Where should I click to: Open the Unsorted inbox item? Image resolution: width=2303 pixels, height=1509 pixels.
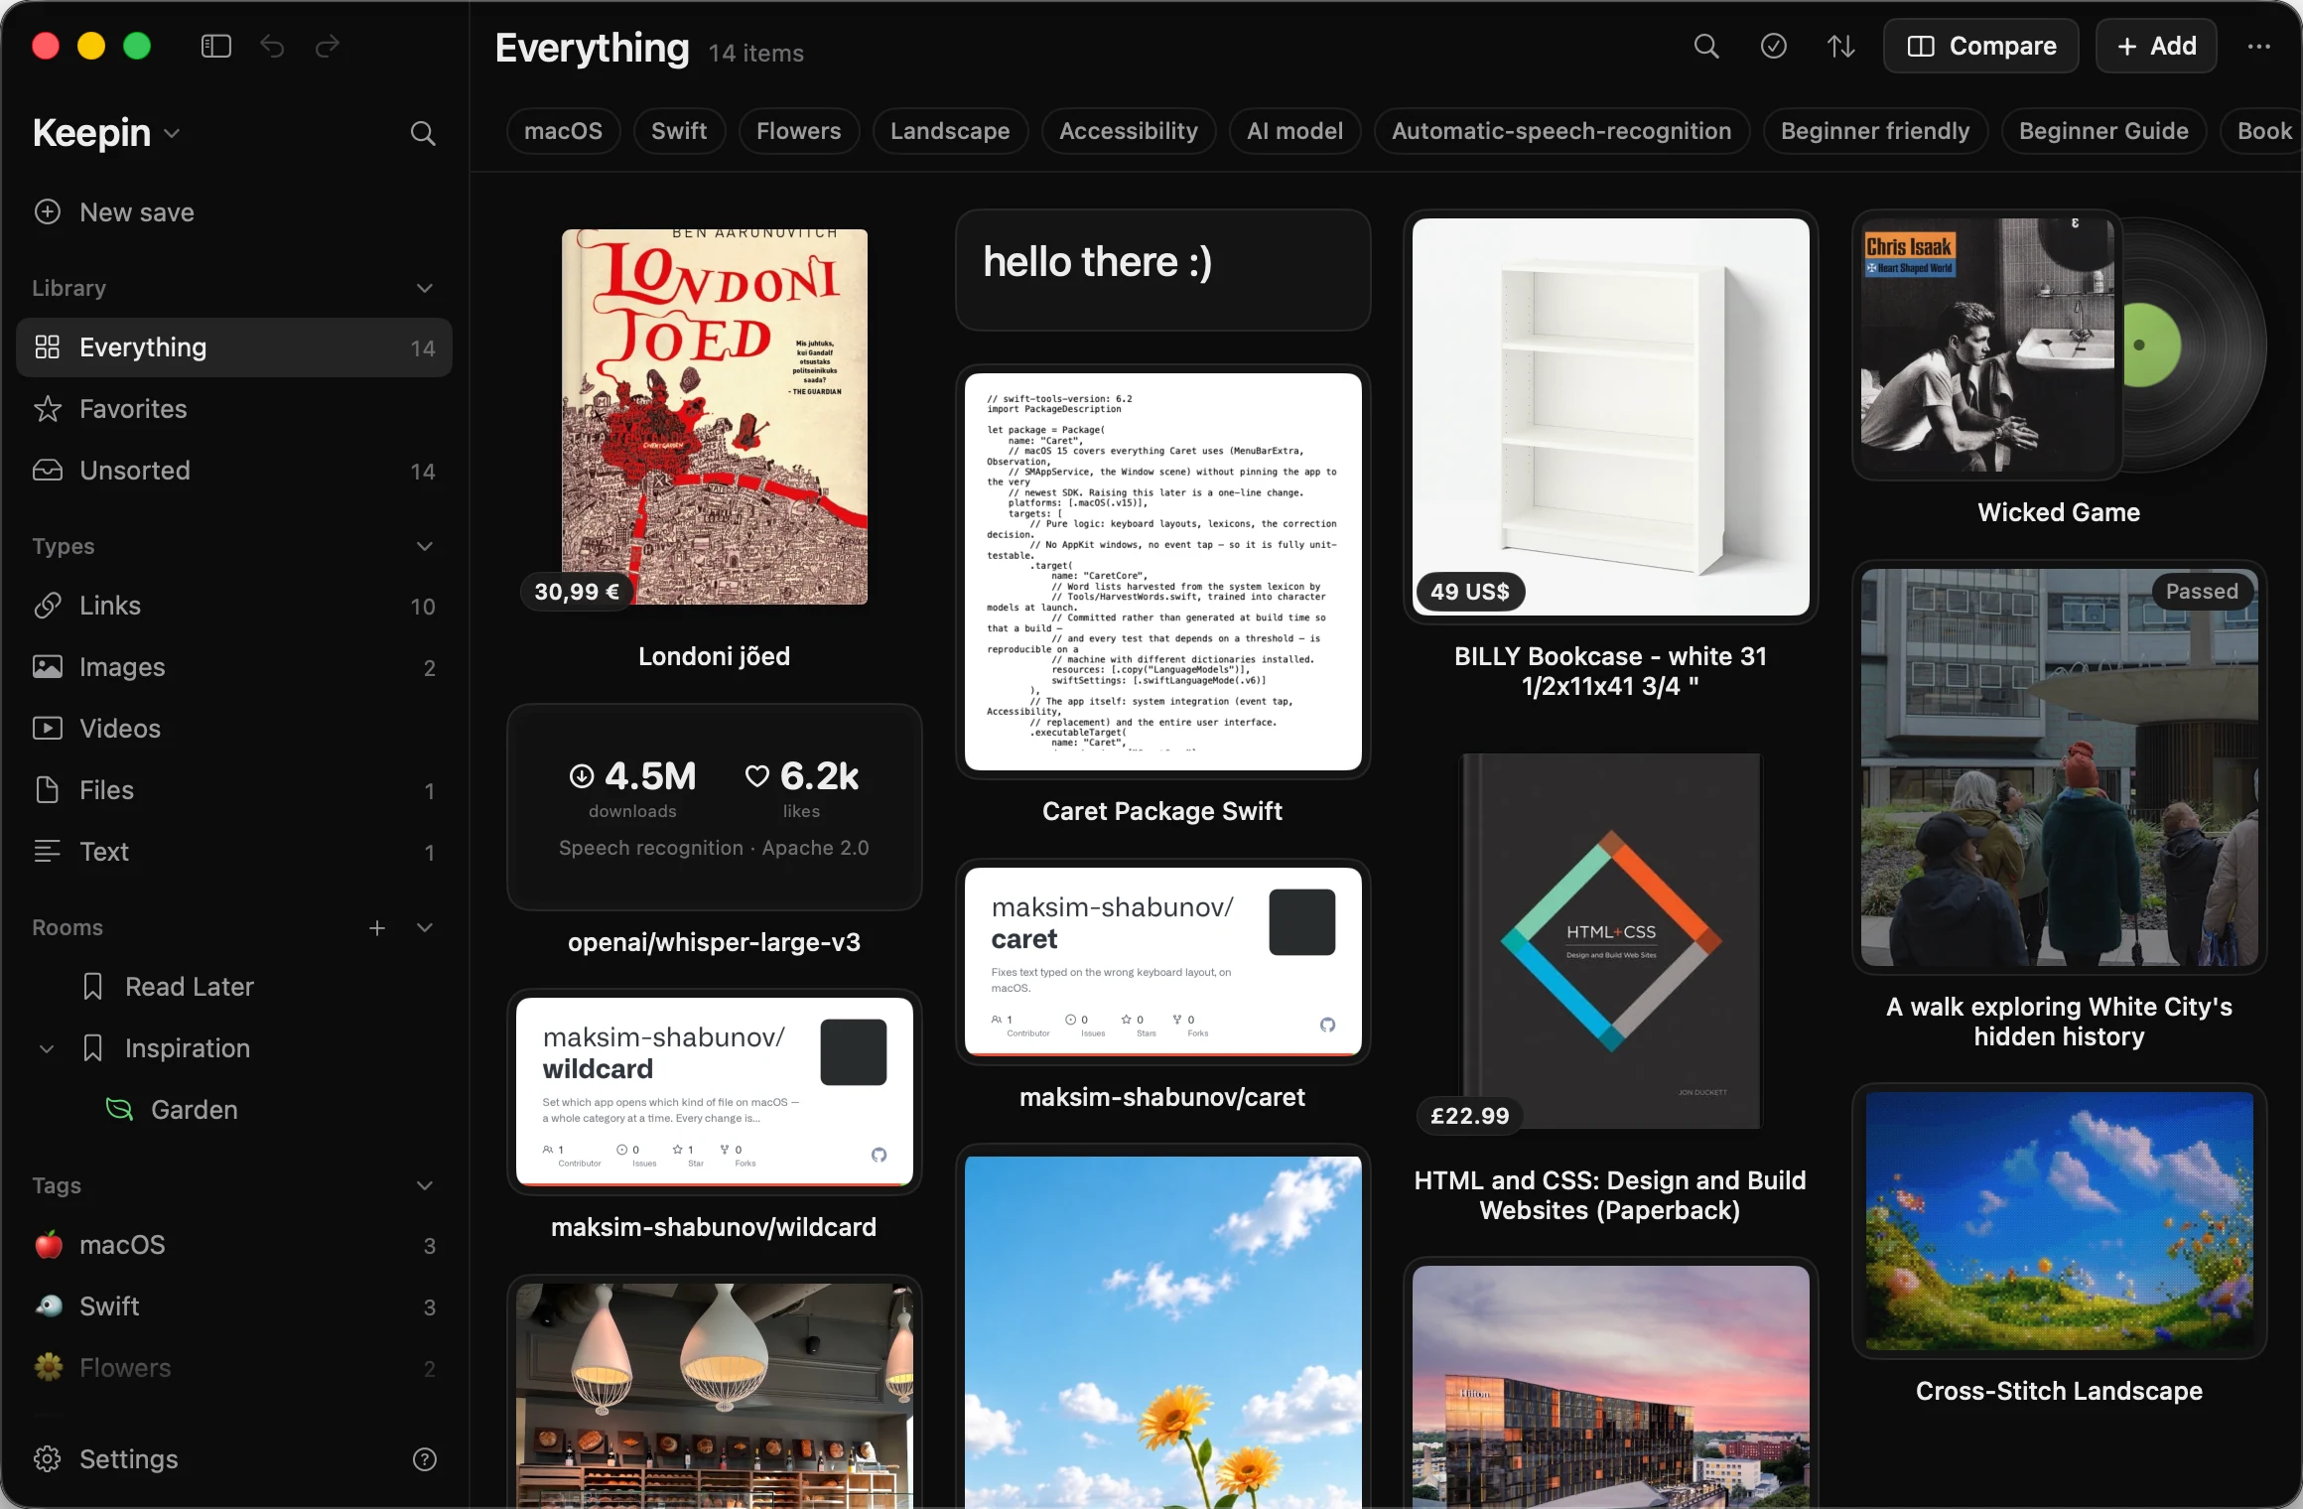(234, 471)
